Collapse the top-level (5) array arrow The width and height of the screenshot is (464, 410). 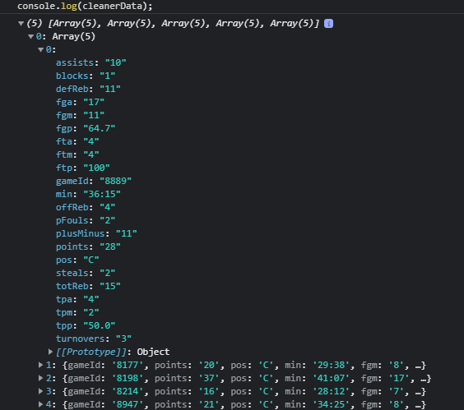(x=21, y=23)
